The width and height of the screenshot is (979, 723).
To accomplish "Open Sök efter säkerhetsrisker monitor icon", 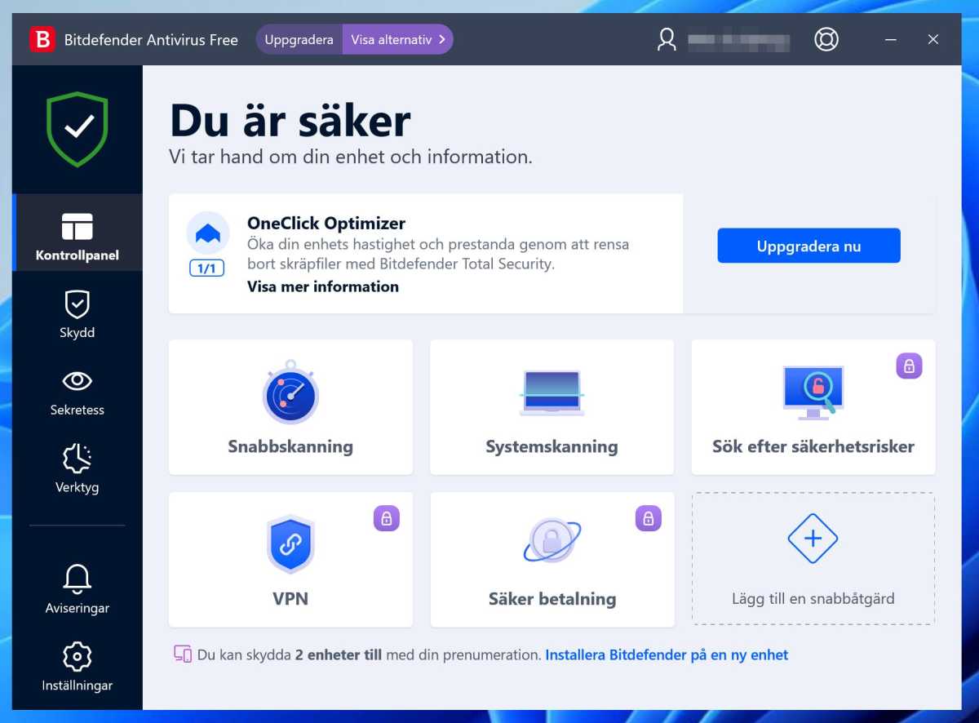I will click(813, 390).
